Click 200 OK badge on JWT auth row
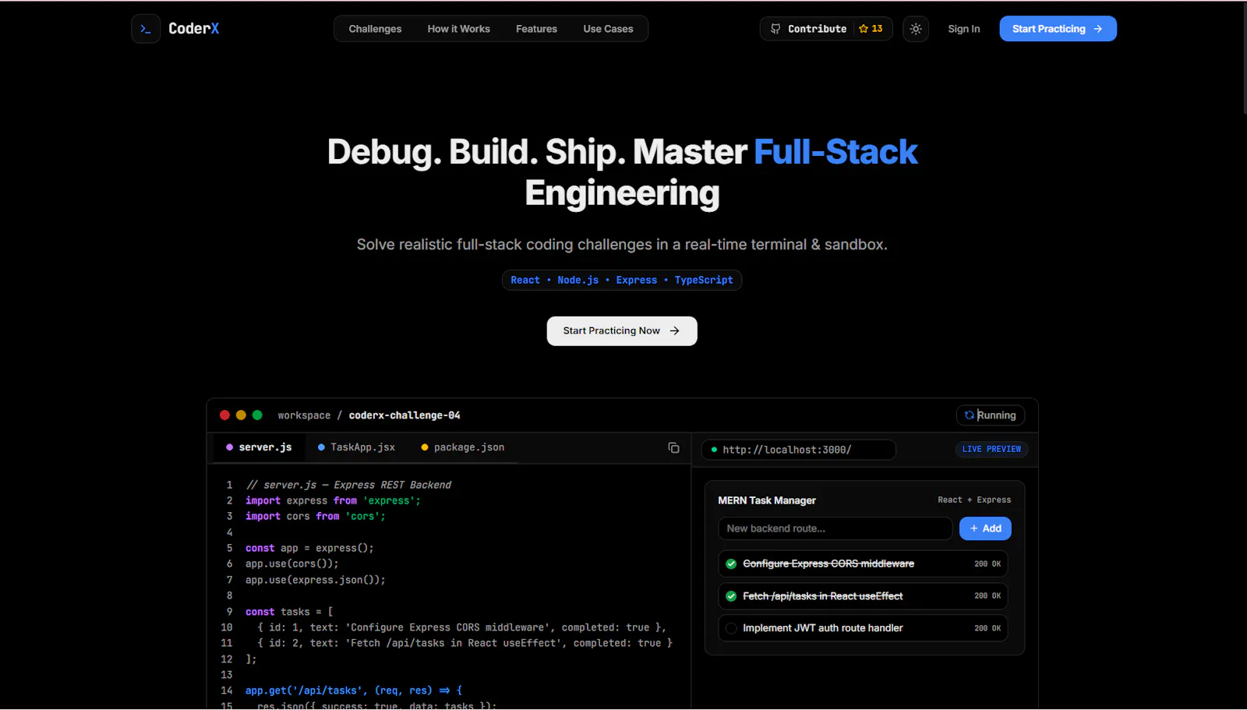 point(987,628)
